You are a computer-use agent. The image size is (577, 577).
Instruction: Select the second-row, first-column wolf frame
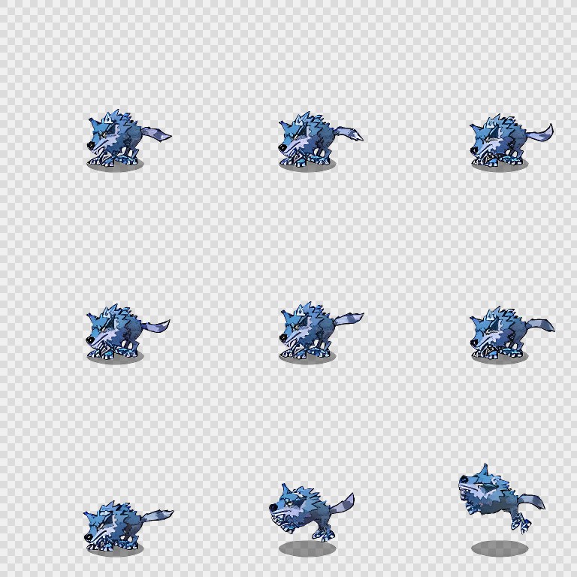pos(128,333)
